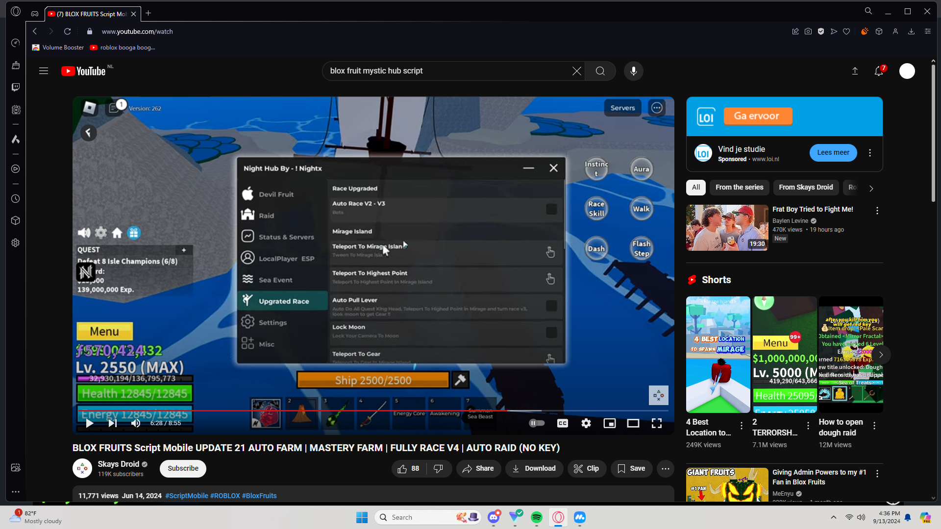This screenshot has width=941, height=529.
Task: Open more actions below the video
Action: tap(666, 469)
